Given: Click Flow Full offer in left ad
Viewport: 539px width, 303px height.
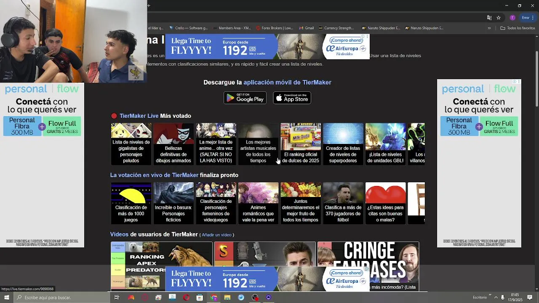Looking at the screenshot, I should (x=62, y=126).
